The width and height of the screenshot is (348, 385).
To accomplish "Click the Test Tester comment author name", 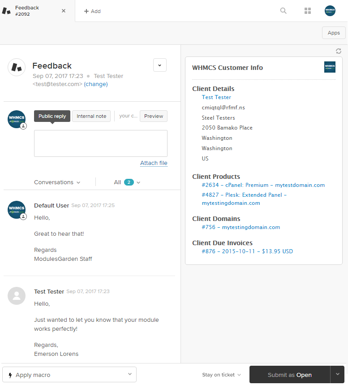I will tap(49, 291).
